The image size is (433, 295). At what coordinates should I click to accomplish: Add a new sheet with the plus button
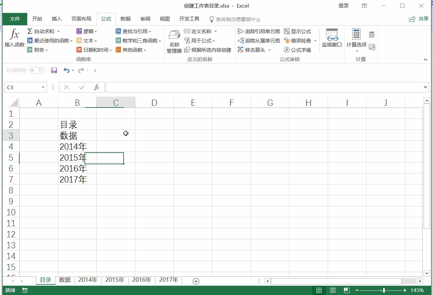tap(196, 281)
